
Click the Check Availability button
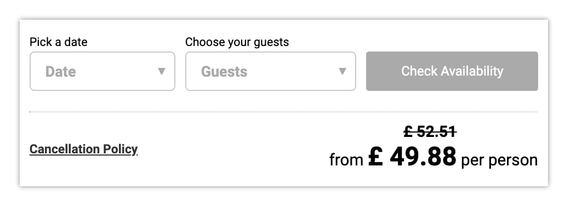click(452, 71)
